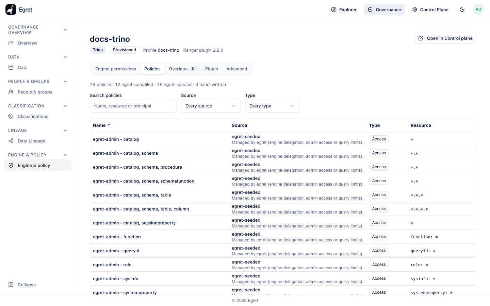Viewport: 490px width, 306px height.
Task: Switch to the Plugin tab
Action: pyautogui.click(x=212, y=69)
